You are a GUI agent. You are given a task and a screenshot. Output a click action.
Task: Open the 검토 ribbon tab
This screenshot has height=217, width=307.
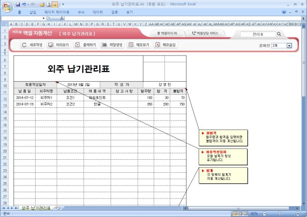pyautogui.click(x=115, y=12)
